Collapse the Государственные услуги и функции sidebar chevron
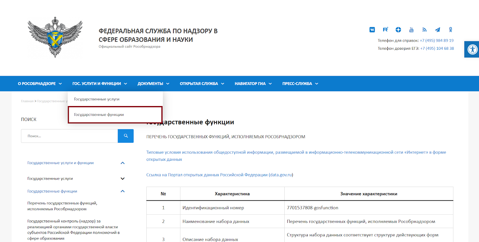The height and width of the screenshot is (242, 479). point(122,163)
